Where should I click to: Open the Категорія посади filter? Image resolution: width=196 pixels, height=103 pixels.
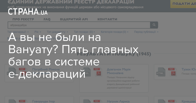[115, 32]
